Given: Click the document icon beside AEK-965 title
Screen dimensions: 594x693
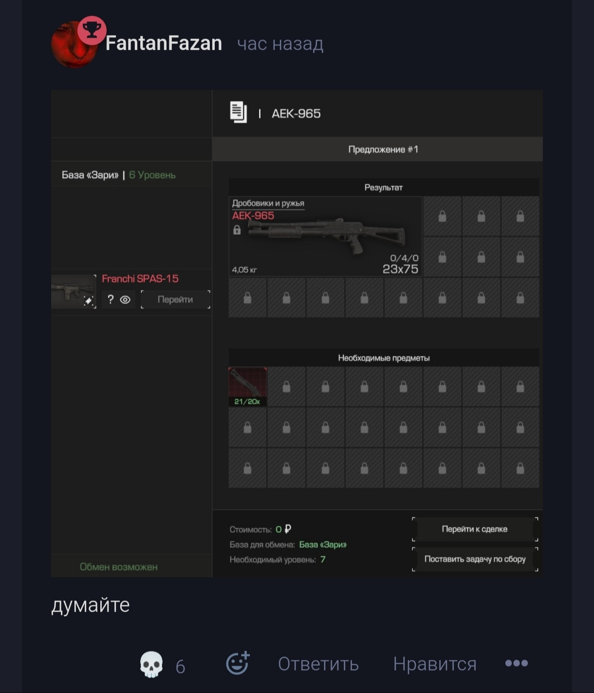Looking at the screenshot, I should [x=239, y=113].
